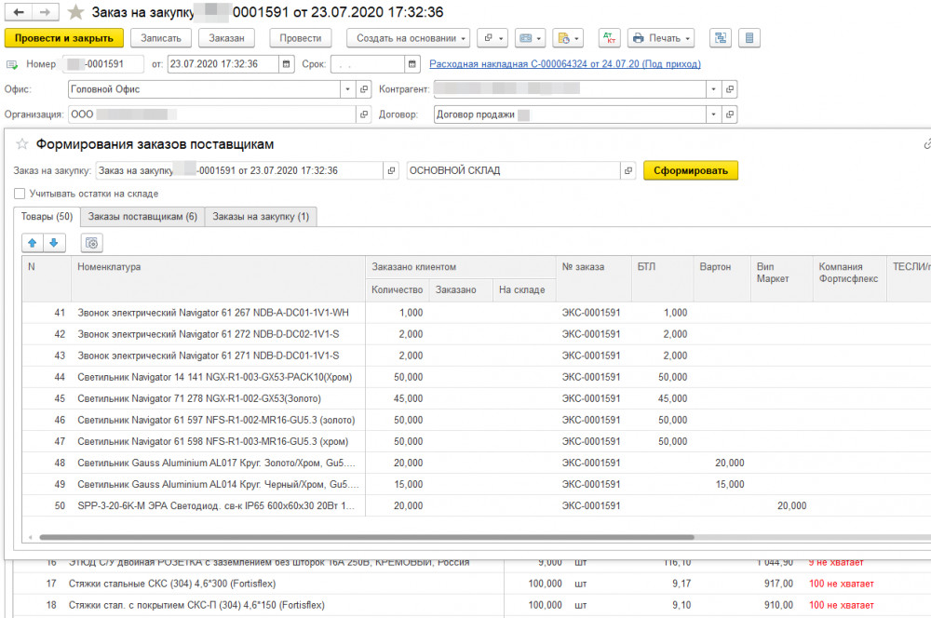Open the ОСНОВНОЙ СКЛАД warehouse record
The height and width of the screenshot is (618, 931).
pyautogui.click(x=628, y=170)
